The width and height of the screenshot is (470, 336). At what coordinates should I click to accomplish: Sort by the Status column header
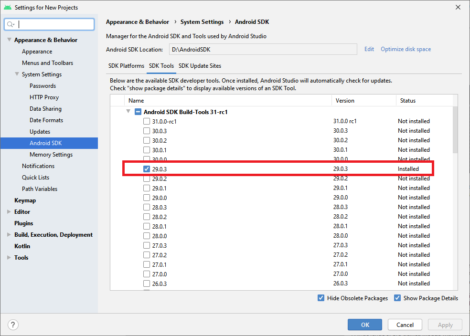425,101
